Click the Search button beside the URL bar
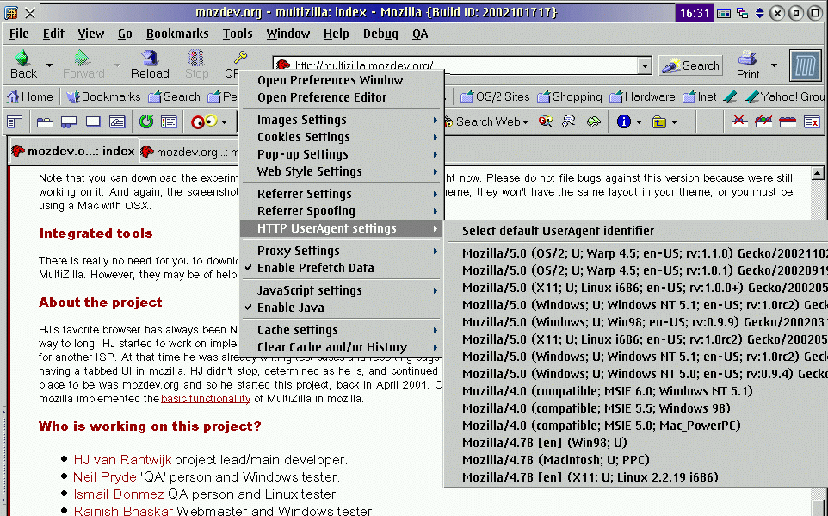This screenshot has width=828, height=516. (x=690, y=65)
